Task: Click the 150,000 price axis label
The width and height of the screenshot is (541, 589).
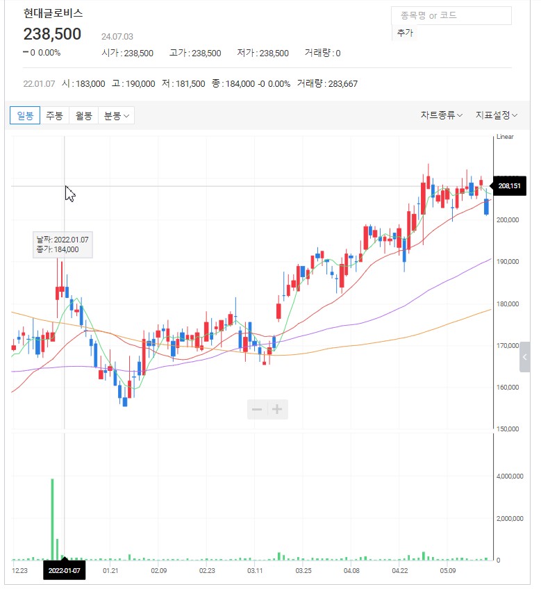Action: point(508,429)
